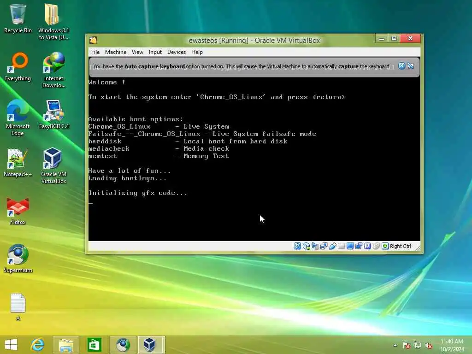Show hidden system tray icons
This screenshot has width=472, height=354.
(x=395, y=345)
